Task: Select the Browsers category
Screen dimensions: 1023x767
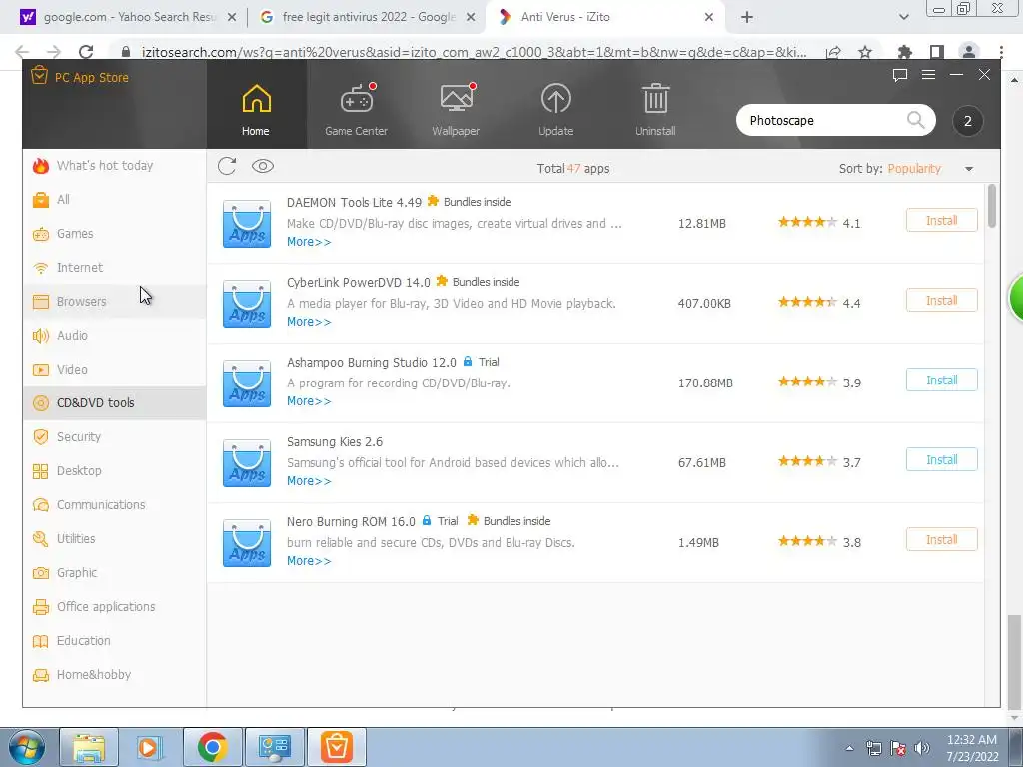Action: (x=114, y=302)
